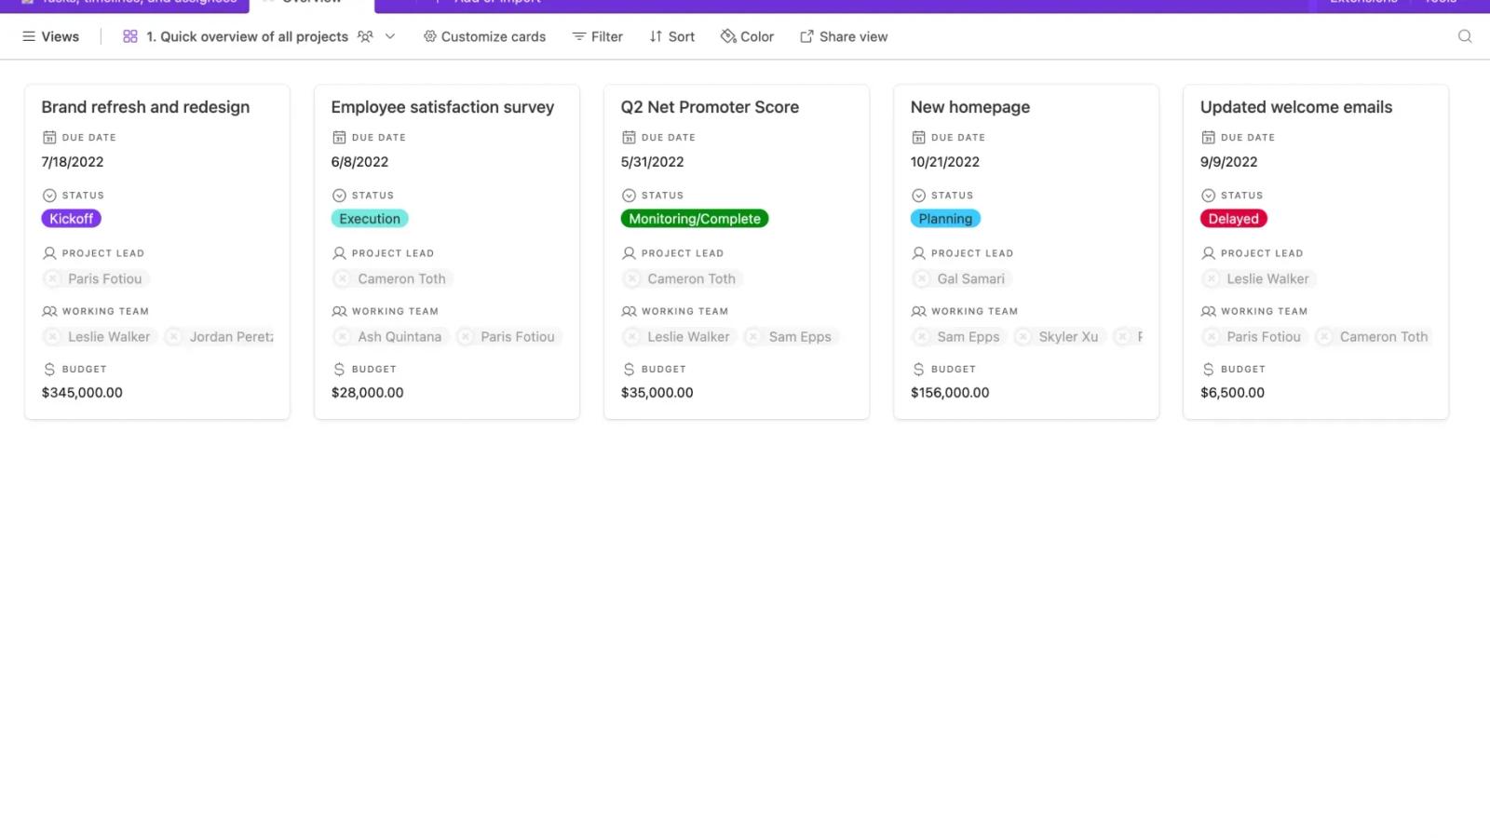
Task: Click the search magnifier icon
Action: (x=1465, y=36)
